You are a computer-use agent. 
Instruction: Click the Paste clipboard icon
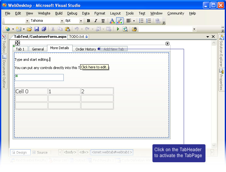click(x=67, y=29)
